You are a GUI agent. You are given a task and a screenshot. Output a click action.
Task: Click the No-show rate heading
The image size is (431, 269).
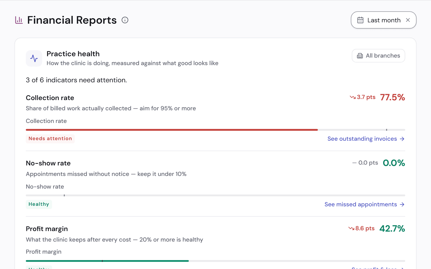[x=48, y=163]
